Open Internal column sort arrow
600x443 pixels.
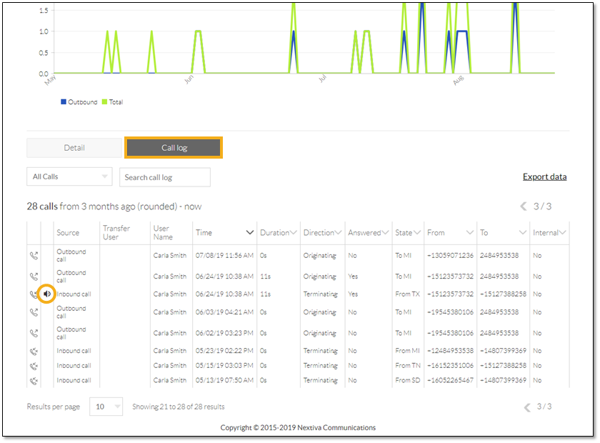[562, 232]
